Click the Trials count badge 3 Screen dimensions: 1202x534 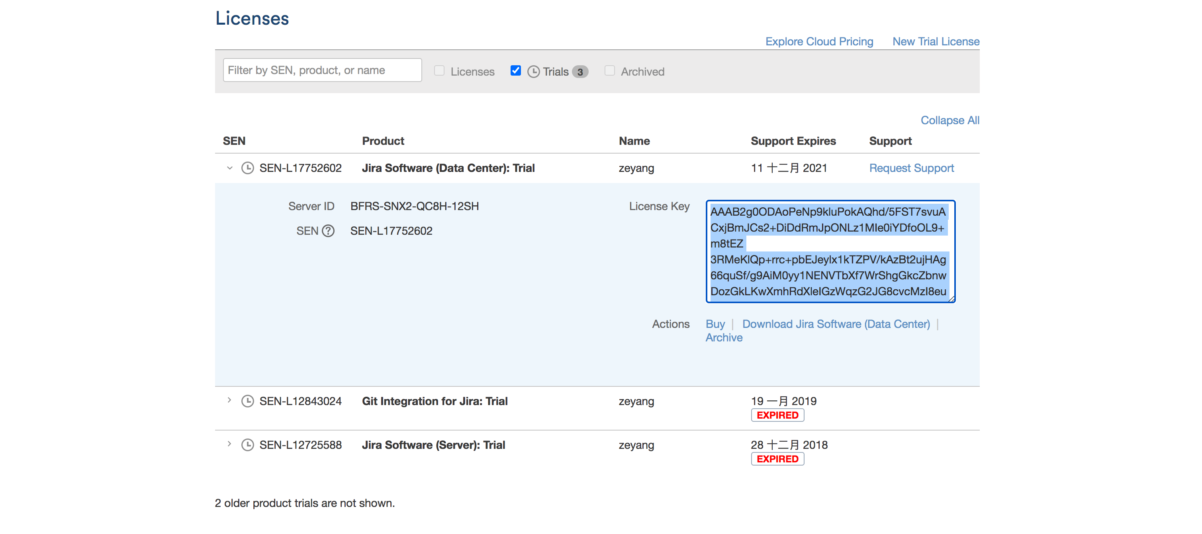(580, 72)
